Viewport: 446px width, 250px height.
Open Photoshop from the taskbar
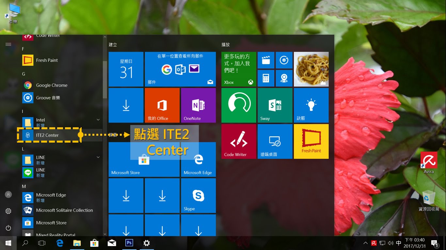[x=129, y=243]
